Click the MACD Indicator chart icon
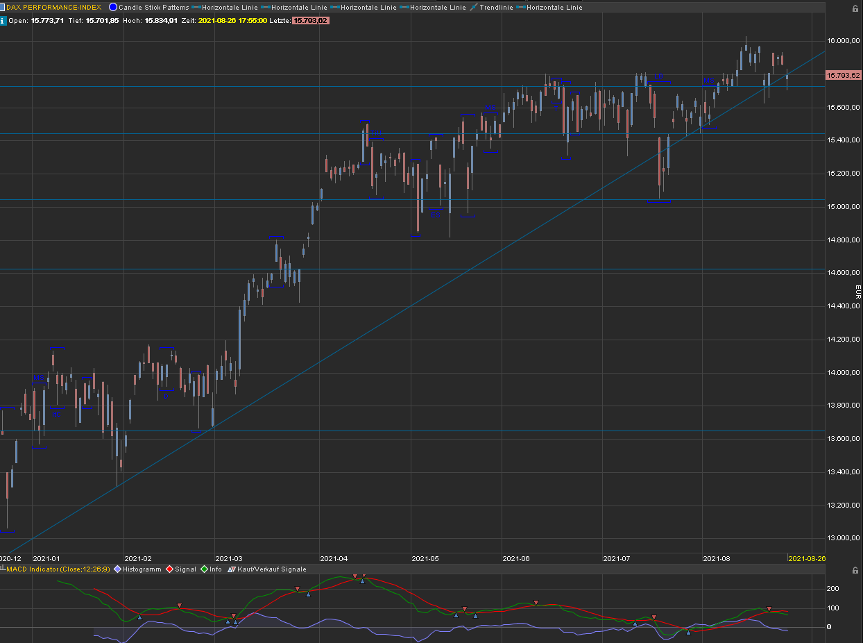The width and height of the screenshot is (863, 643). 4,569
